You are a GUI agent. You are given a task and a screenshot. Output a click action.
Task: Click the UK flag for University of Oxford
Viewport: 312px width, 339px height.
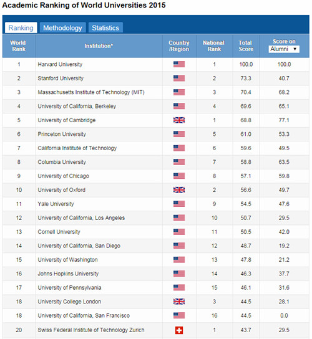(179, 190)
